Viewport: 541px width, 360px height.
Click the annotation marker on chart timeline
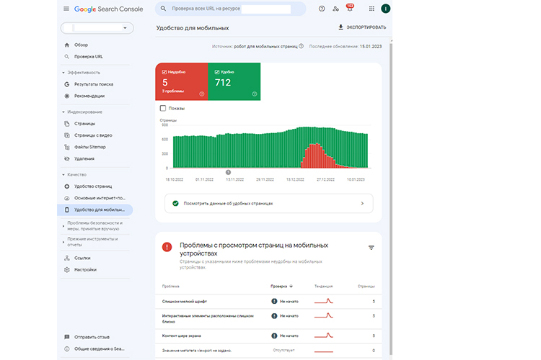228,172
